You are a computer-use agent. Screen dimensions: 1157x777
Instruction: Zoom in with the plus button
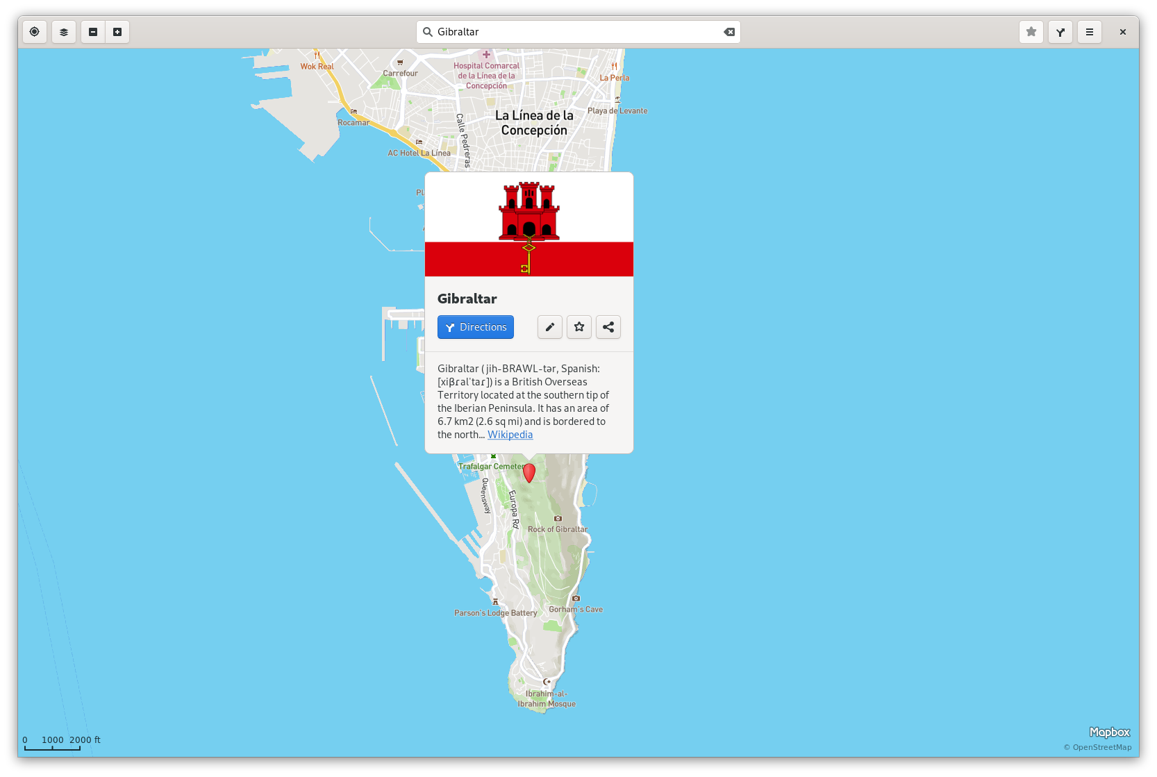coord(117,32)
